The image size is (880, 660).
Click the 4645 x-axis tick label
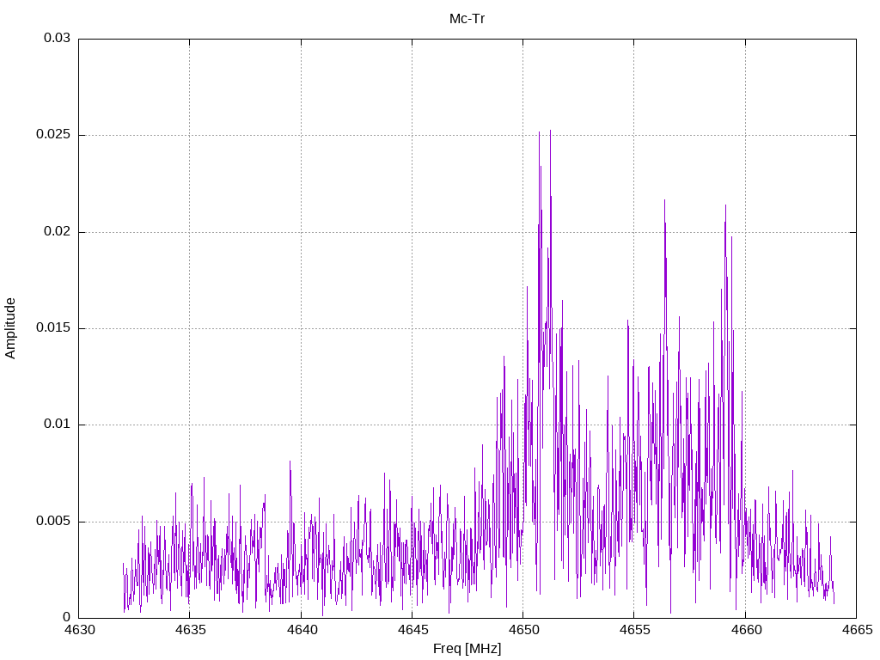[x=412, y=630]
